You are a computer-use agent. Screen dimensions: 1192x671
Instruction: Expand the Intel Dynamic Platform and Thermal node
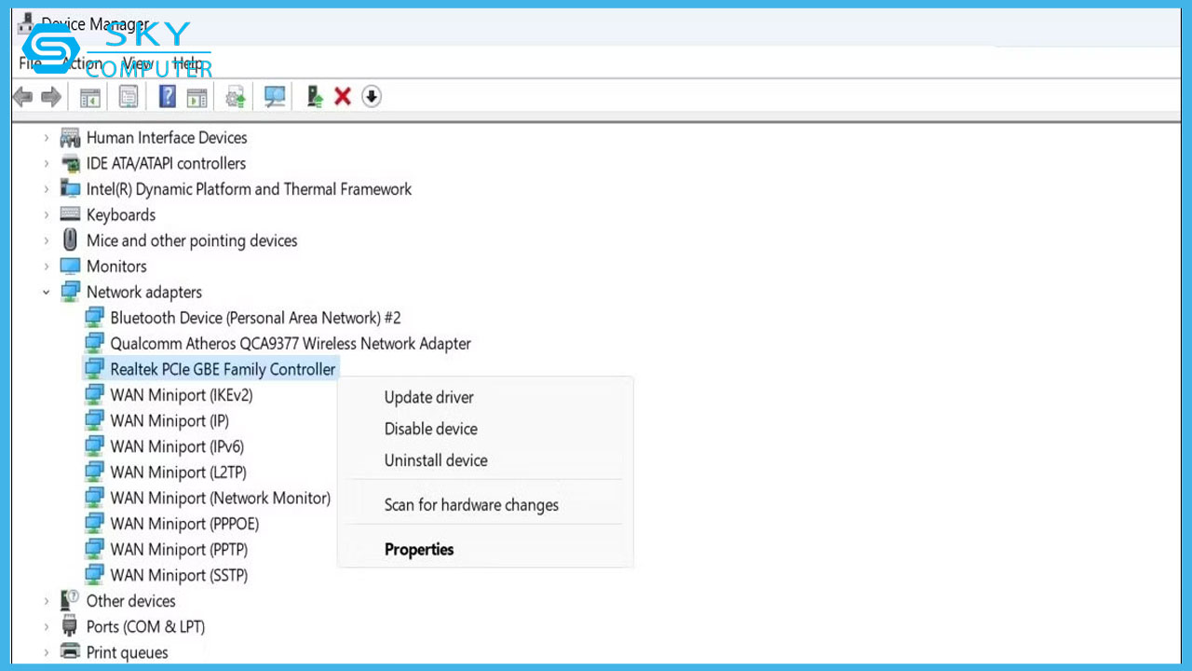pos(47,189)
